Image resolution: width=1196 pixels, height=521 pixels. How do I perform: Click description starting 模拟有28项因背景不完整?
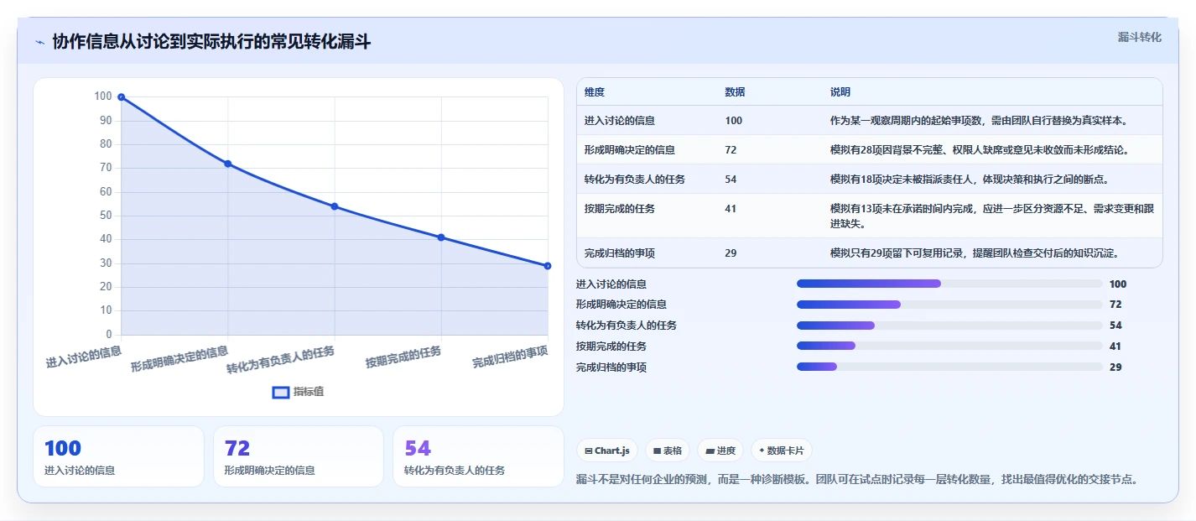point(980,150)
